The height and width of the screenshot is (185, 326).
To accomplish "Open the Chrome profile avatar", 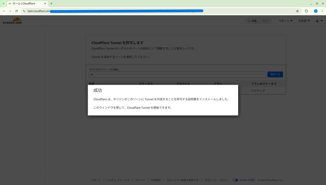I will 316,11.
